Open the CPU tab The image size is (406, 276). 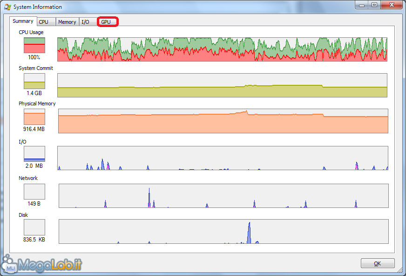[44, 22]
